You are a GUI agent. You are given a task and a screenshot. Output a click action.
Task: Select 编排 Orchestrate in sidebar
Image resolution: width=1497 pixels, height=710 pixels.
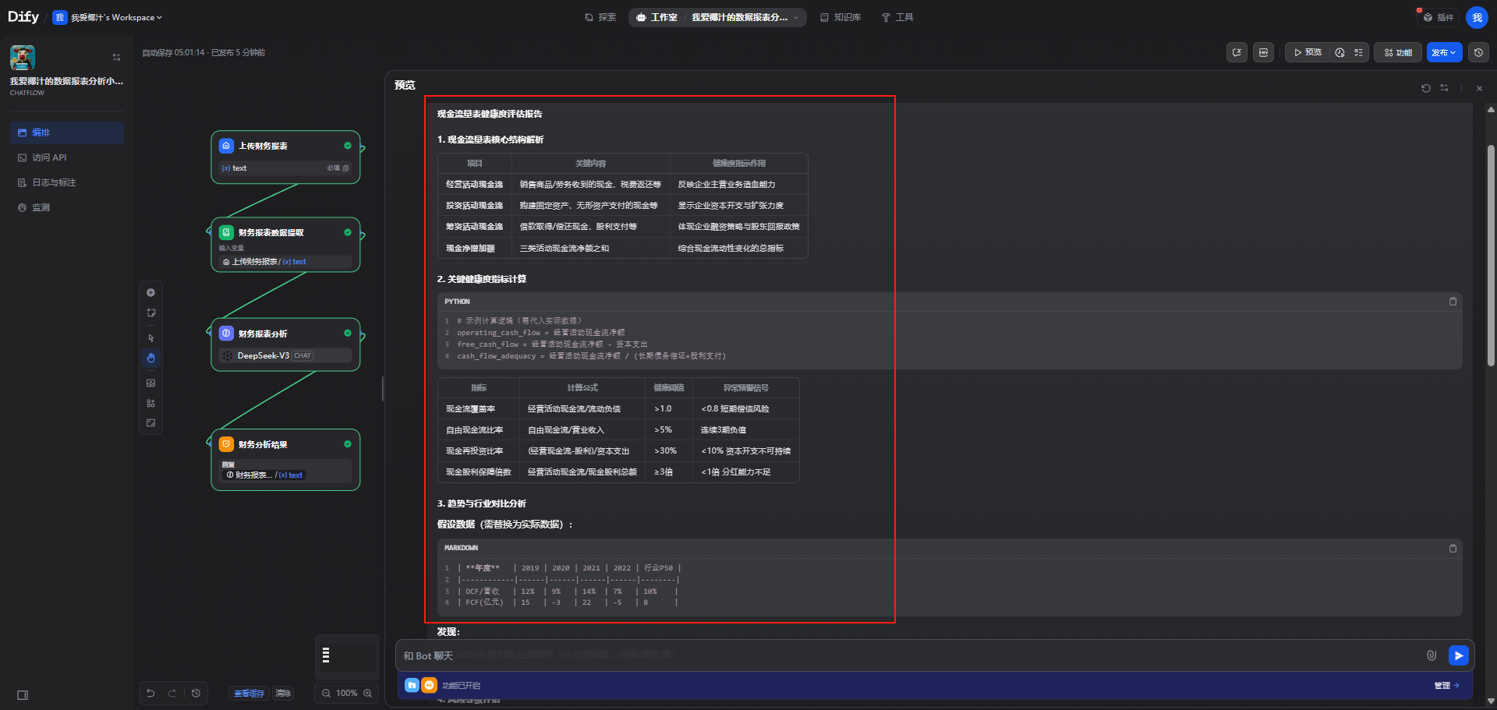(67, 132)
